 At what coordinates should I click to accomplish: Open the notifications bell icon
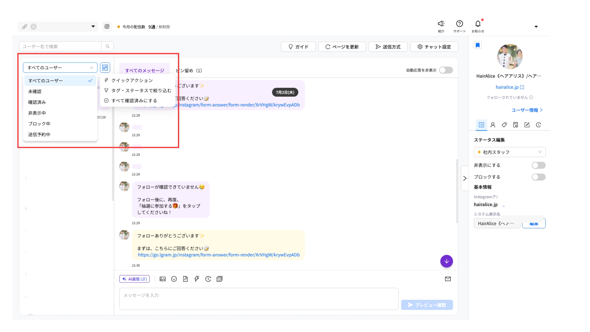tap(478, 24)
